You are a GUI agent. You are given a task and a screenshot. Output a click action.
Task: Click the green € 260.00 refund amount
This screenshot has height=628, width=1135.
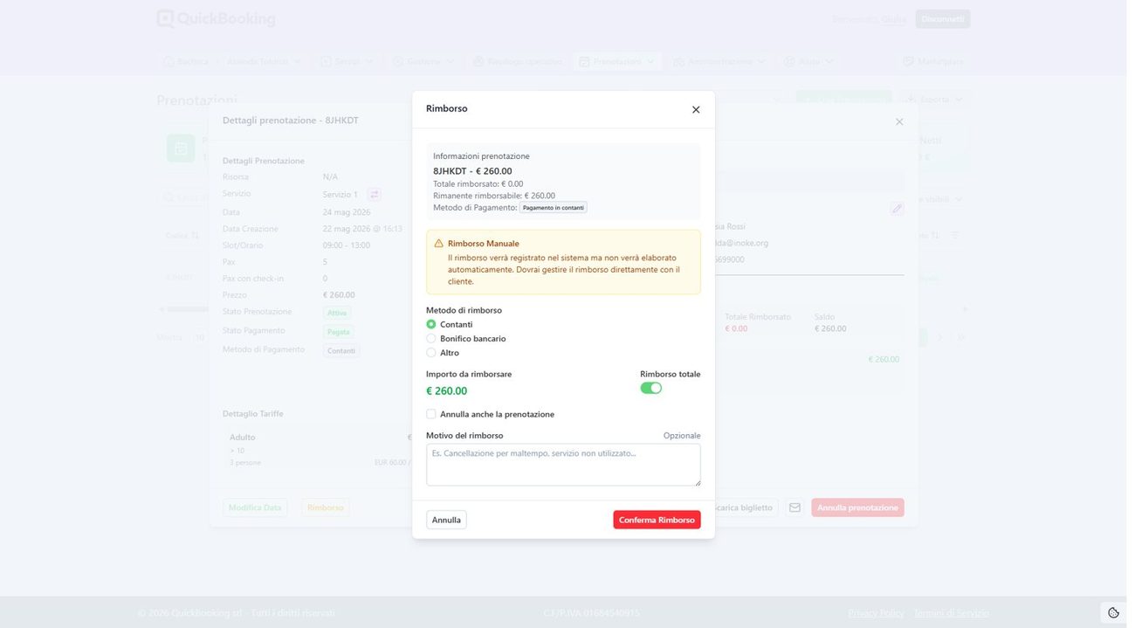pyautogui.click(x=446, y=391)
